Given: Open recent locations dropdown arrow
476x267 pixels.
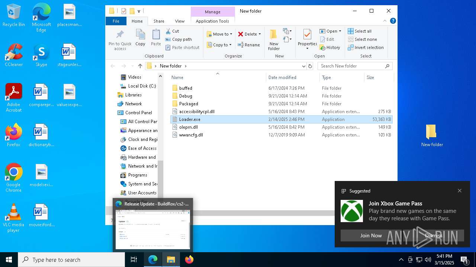Looking at the screenshot, I should tap(132, 66).
